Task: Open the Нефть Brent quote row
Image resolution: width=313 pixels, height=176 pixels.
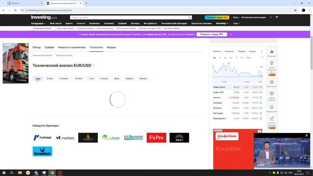Action: point(238,87)
